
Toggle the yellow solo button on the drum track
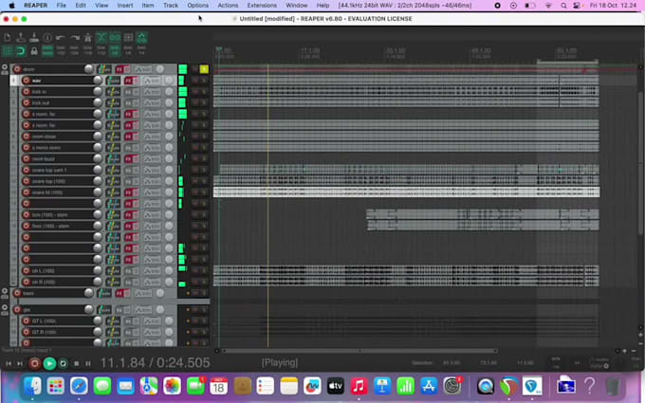click(x=204, y=69)
